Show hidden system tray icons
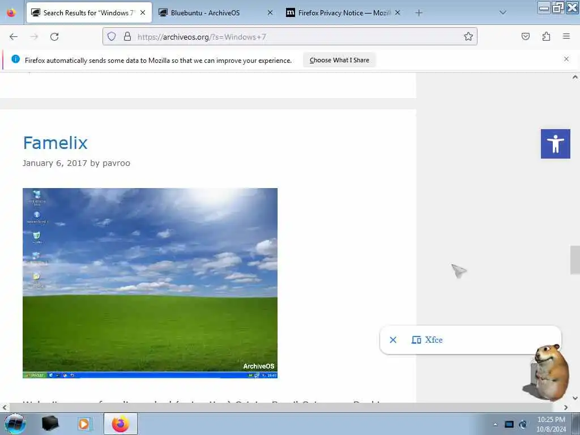 pyautogui.click(x=495, y=424)
